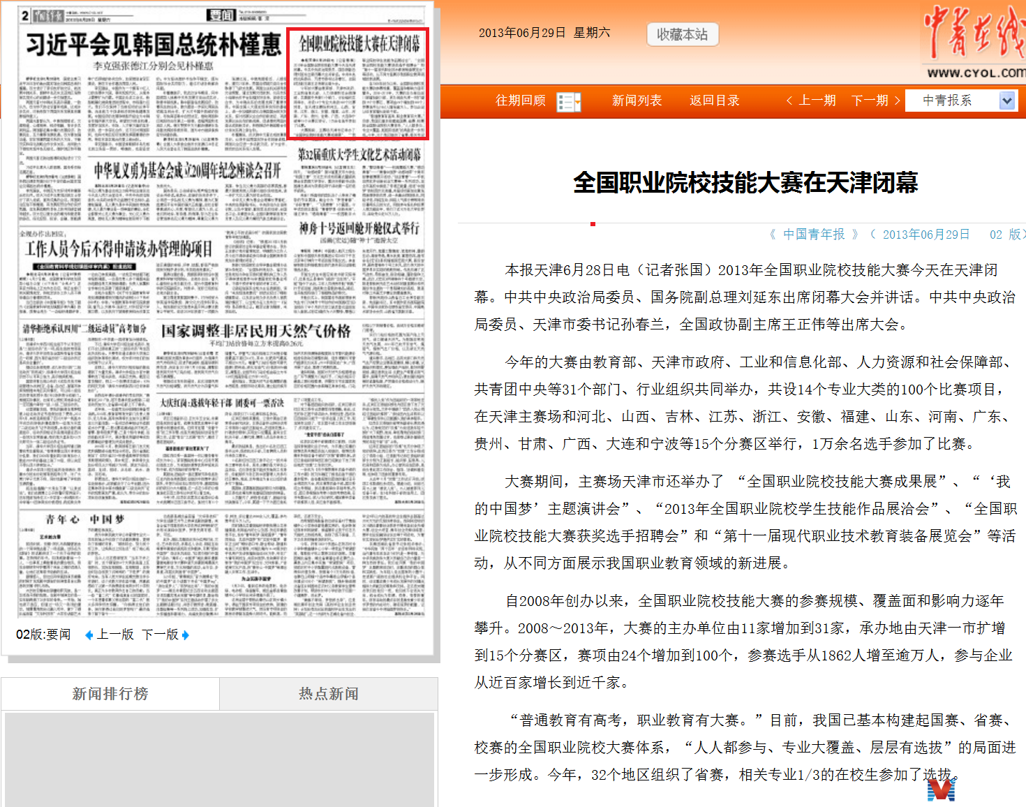Open the 新闻列表 news list

click(637, 101)
